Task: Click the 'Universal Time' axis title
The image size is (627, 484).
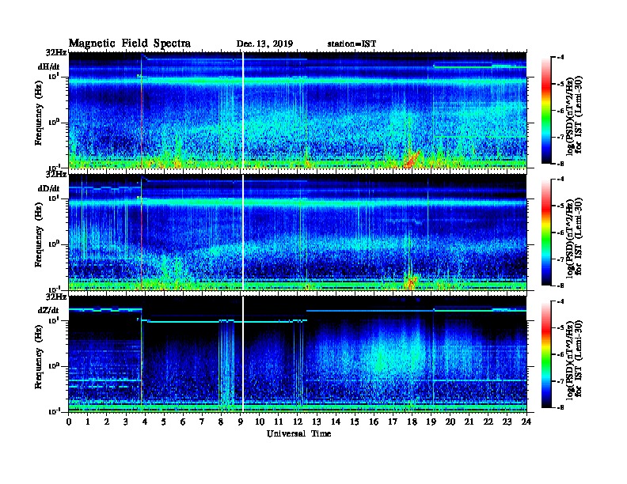Action: (x=298, y=433)
